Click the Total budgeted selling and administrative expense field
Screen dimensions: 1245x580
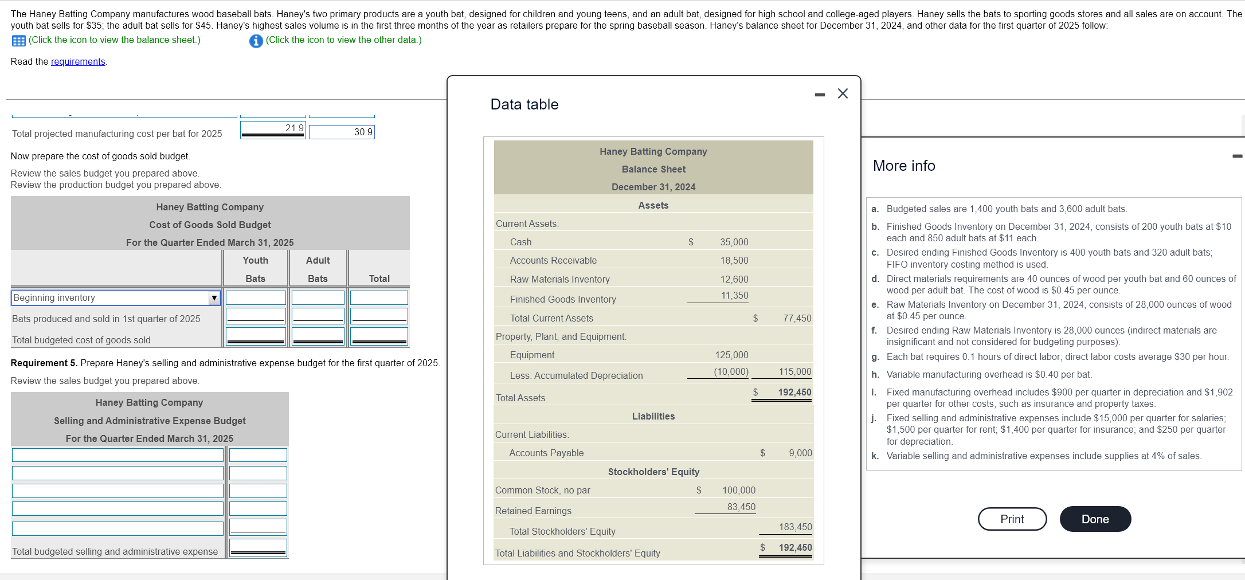pyautogui.click(x=257, y=548)
